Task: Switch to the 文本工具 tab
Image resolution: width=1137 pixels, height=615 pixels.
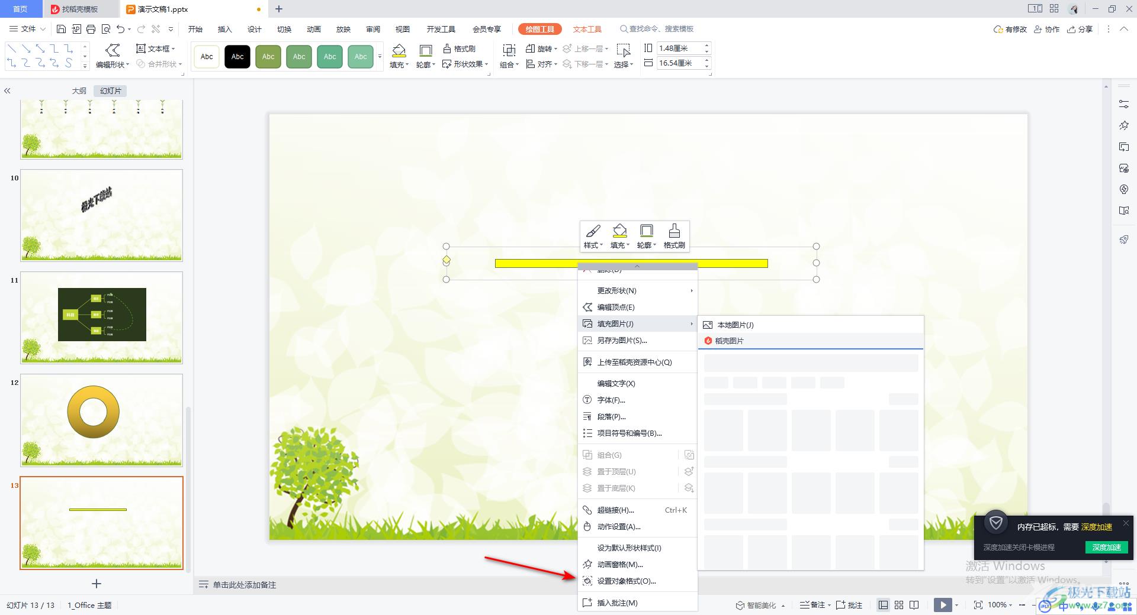Action: pos(587,29)
